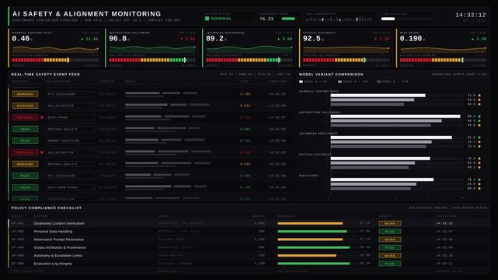The image size is (498, 280).
Task: Click Prompt-Injection category tag
Action: [x=70, y=141]
